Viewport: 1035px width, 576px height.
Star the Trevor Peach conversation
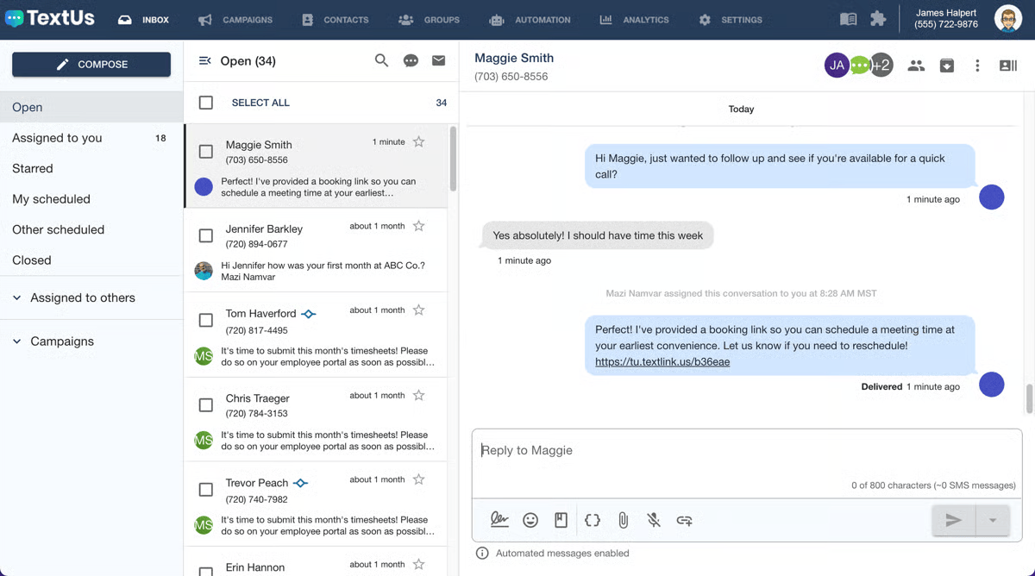click(419, 479)
